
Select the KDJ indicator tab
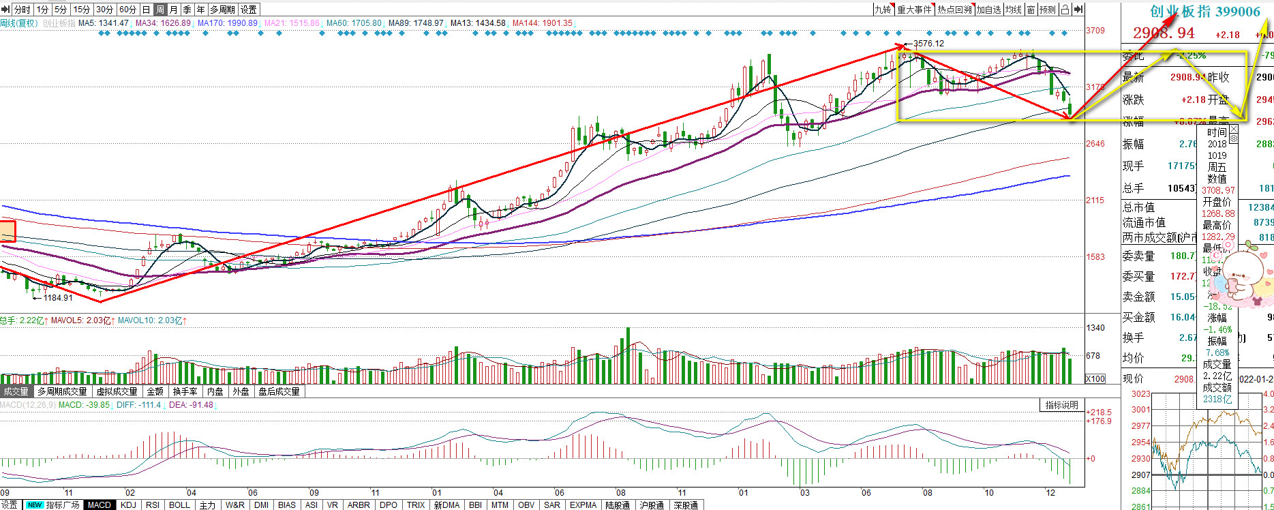click(x=128, y=505)
